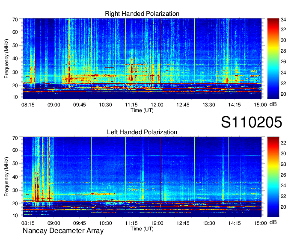Click the 09:45 tick under Right Handed plot

(x=80, y=105)
